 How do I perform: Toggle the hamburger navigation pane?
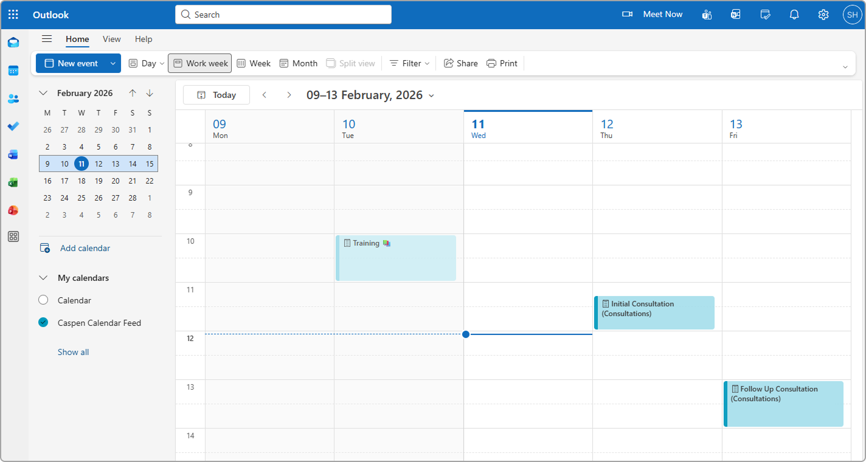point(47,39)
